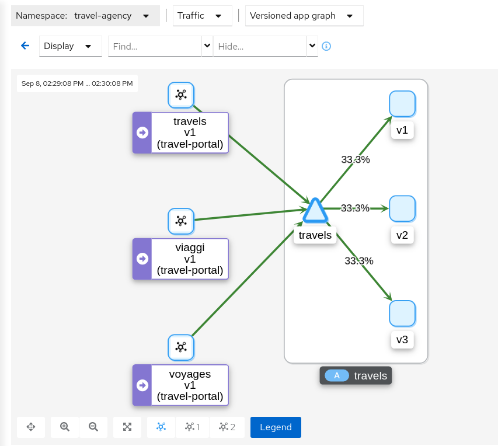Image resolution: width=498 pixels, height=446 pixels.
Task: Click the zoom in magnifier icon
Action: click(x=64, y=427)
